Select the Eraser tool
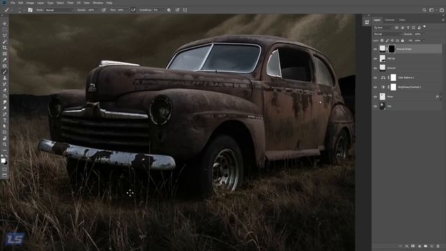 click(x=5, y=90)
